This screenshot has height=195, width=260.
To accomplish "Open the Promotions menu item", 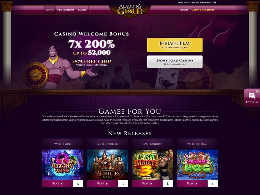I will coord(66,10).
